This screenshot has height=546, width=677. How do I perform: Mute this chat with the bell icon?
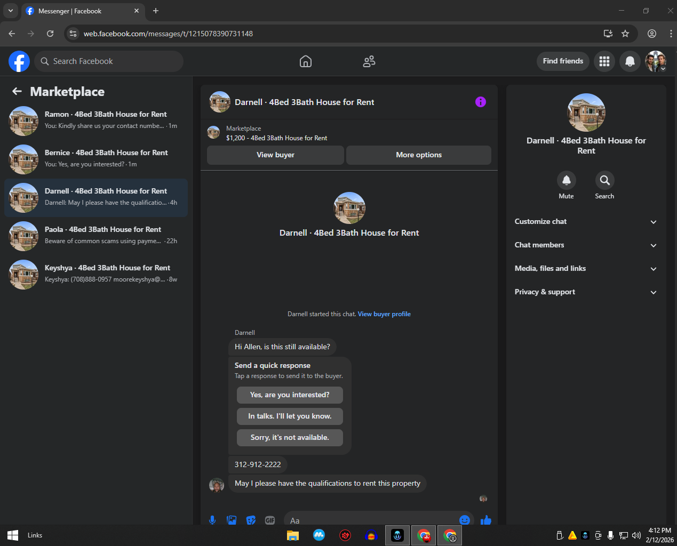567,180
